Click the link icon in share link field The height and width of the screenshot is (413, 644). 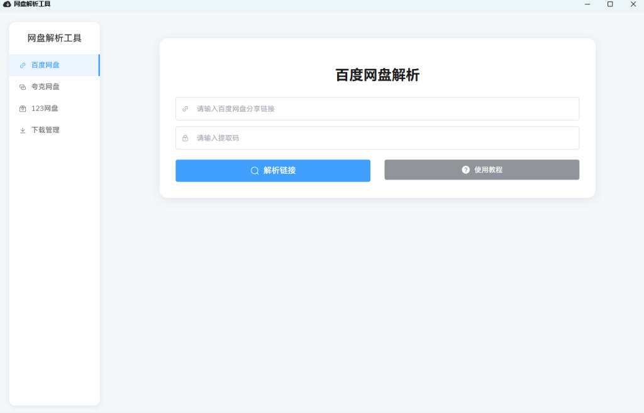186,109
